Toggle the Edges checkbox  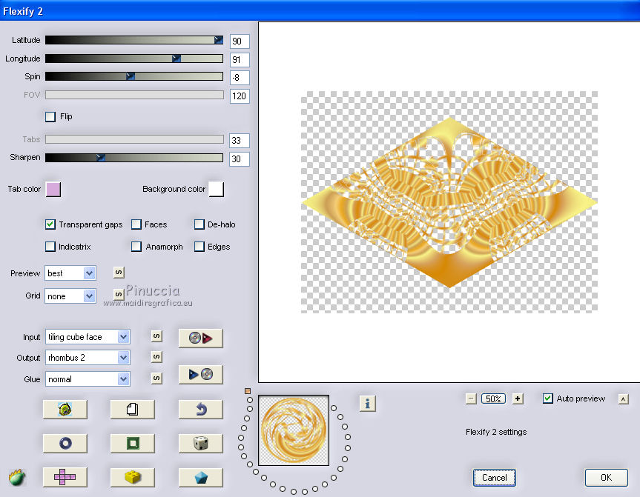(x=199, y=246)
